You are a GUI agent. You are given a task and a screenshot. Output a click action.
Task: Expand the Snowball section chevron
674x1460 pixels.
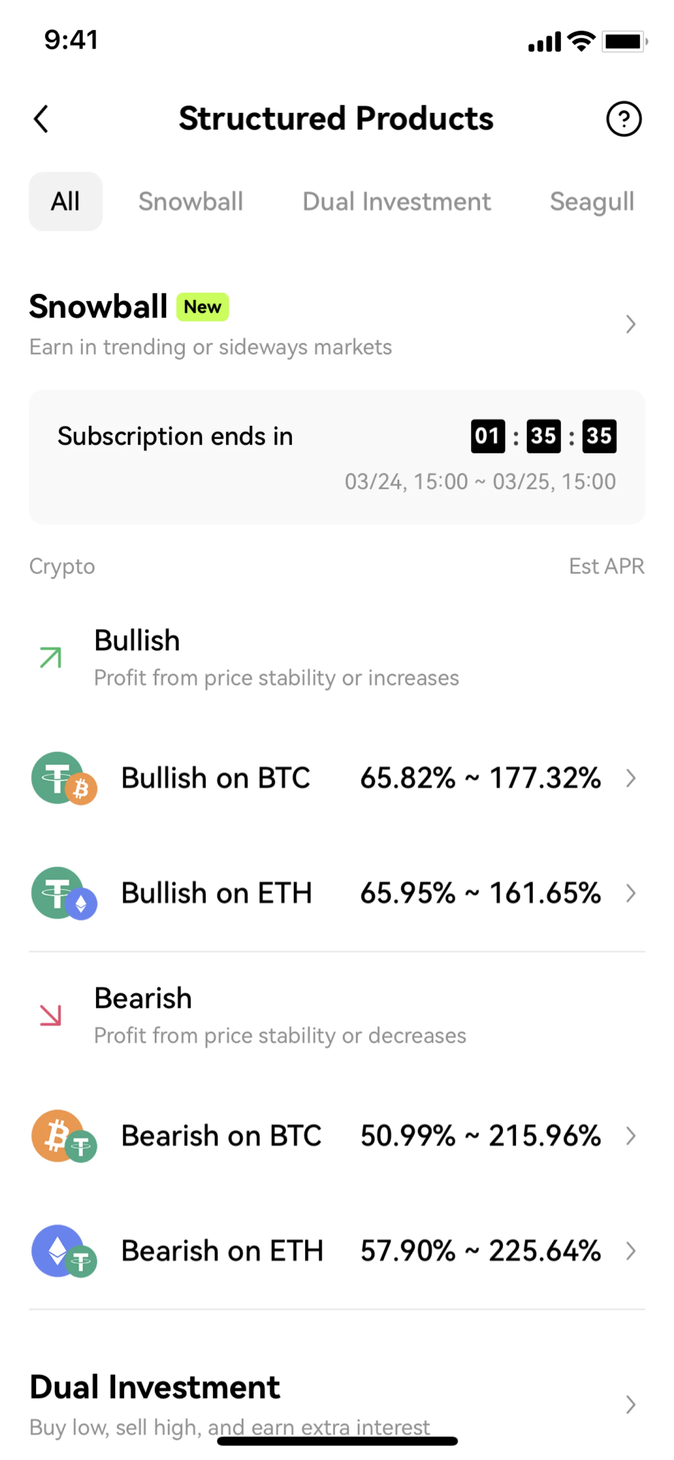(x=630, y=324)
